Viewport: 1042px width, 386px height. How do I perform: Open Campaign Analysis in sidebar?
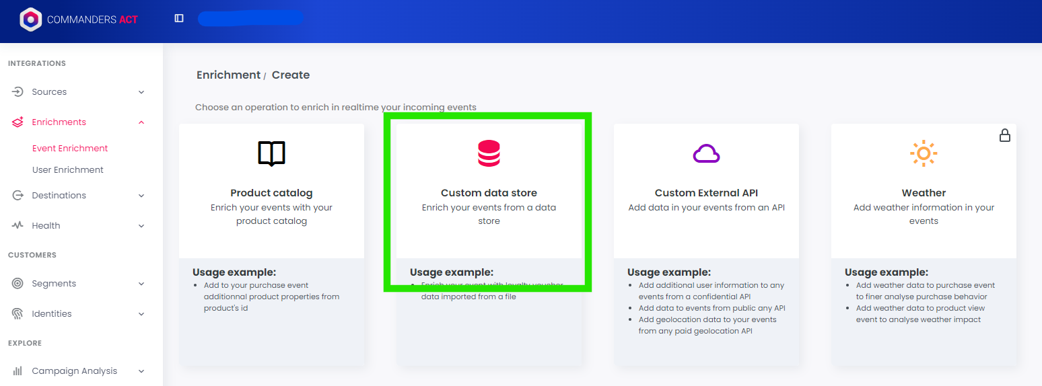pos(74,371)
